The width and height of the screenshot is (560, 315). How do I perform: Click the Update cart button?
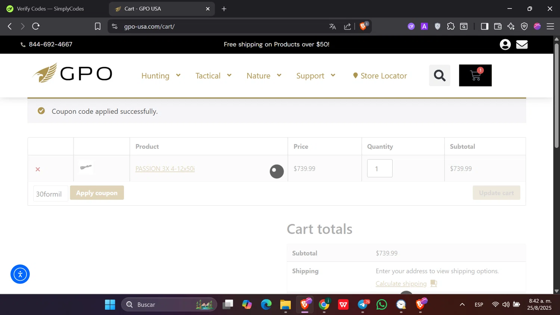[496, 193]
